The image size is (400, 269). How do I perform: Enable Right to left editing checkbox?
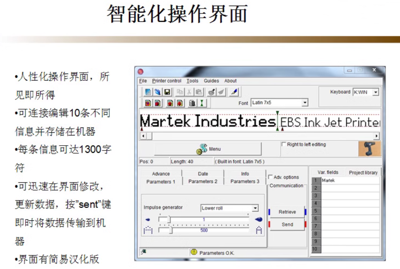(x=283, y=144)
